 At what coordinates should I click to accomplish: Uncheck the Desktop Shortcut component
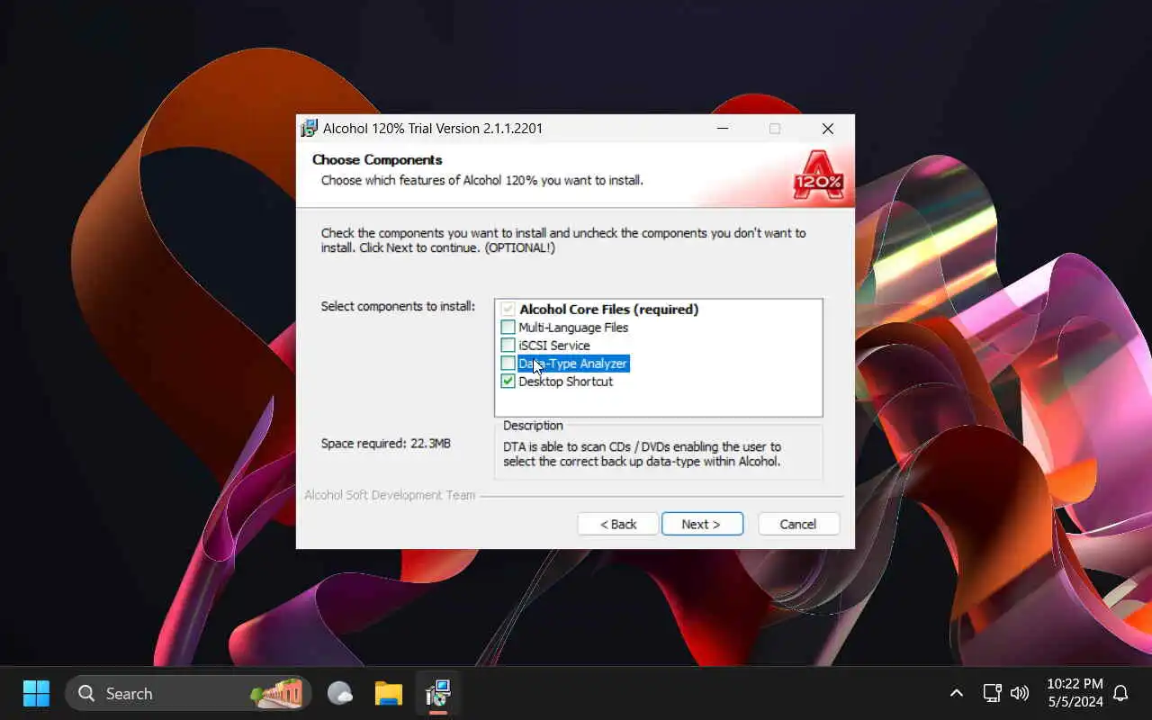pyautogui.click(x=508, y=382)
